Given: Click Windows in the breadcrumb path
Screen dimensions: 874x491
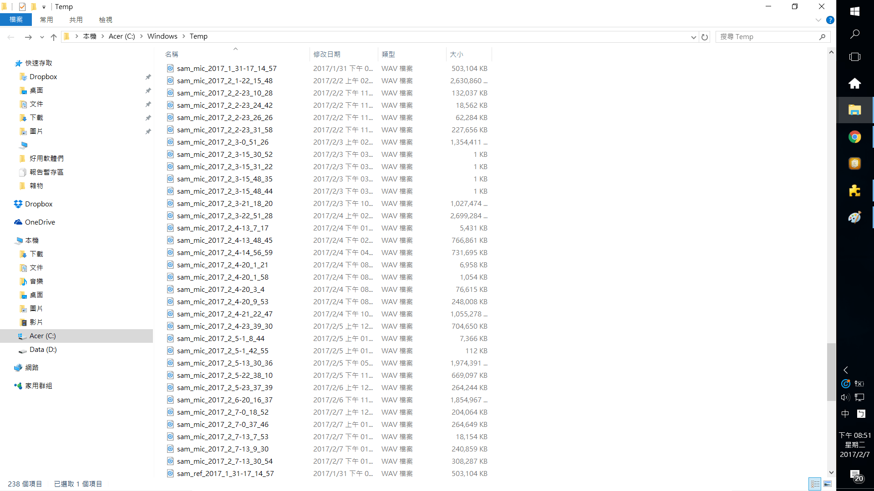Looking at the screenshot, I should pyautogui.click(x=162, y=36).
